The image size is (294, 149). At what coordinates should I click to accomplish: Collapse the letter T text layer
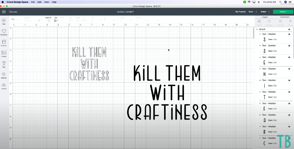[x=260, y=92]
